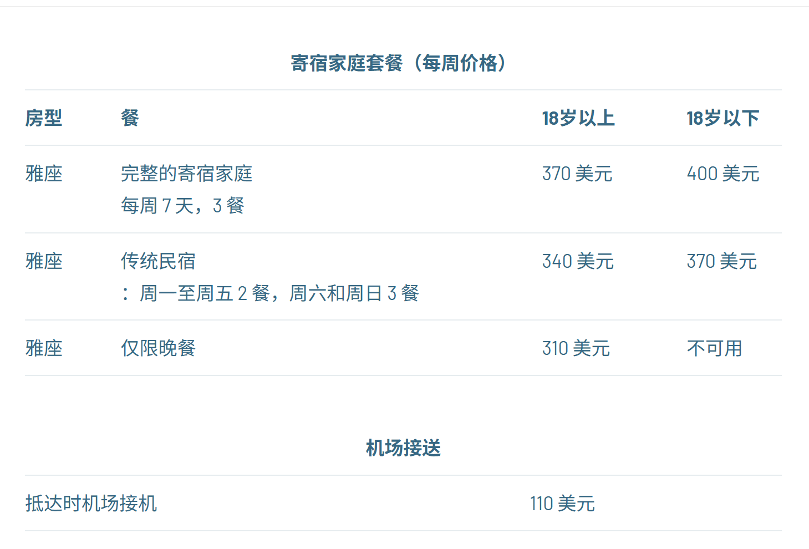Image resolution: width=809 pixels, height=549 pixels.
Task: Select the 抵达时机场接机 row label
Action: [91, 504]
